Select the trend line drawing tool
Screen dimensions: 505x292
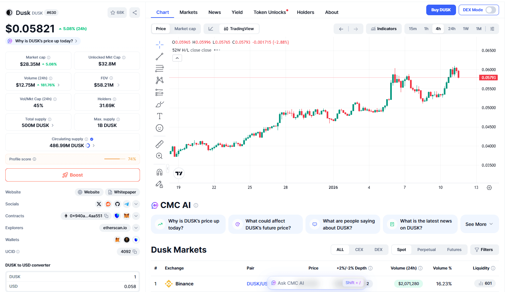[x=160, y=57]
